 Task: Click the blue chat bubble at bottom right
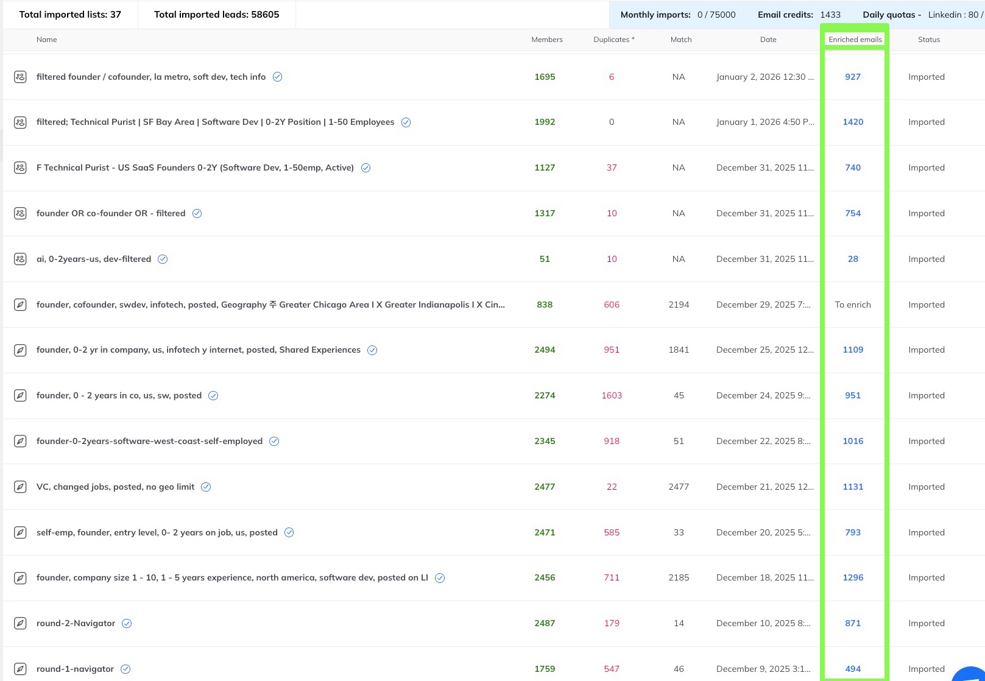click(x=971, y=674)
